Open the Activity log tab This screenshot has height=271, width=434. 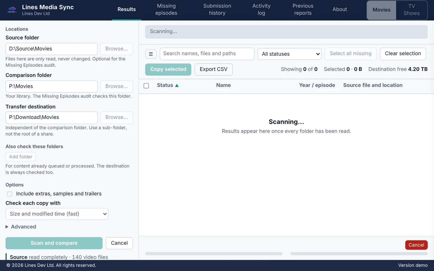click(261, 9)
